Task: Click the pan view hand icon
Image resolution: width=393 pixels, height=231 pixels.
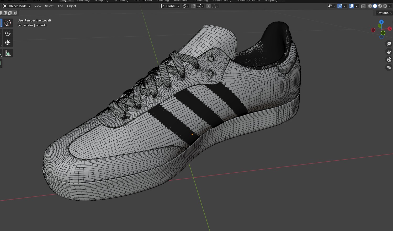Action: coord(389,52)
